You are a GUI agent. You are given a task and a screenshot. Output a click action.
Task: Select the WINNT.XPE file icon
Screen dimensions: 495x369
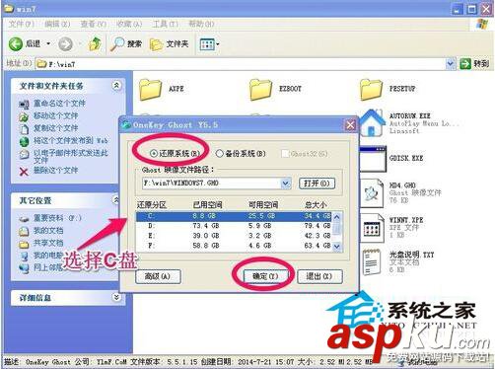click(x=372, y=228)
